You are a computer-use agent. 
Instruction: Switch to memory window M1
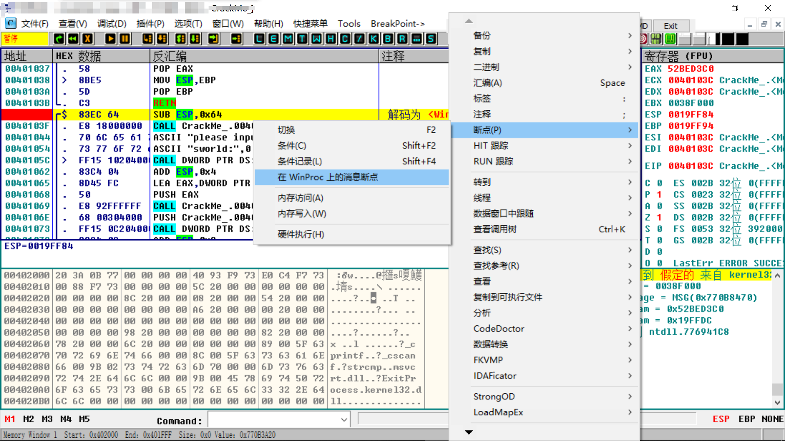pyautogui.click(x=10, y=419)
